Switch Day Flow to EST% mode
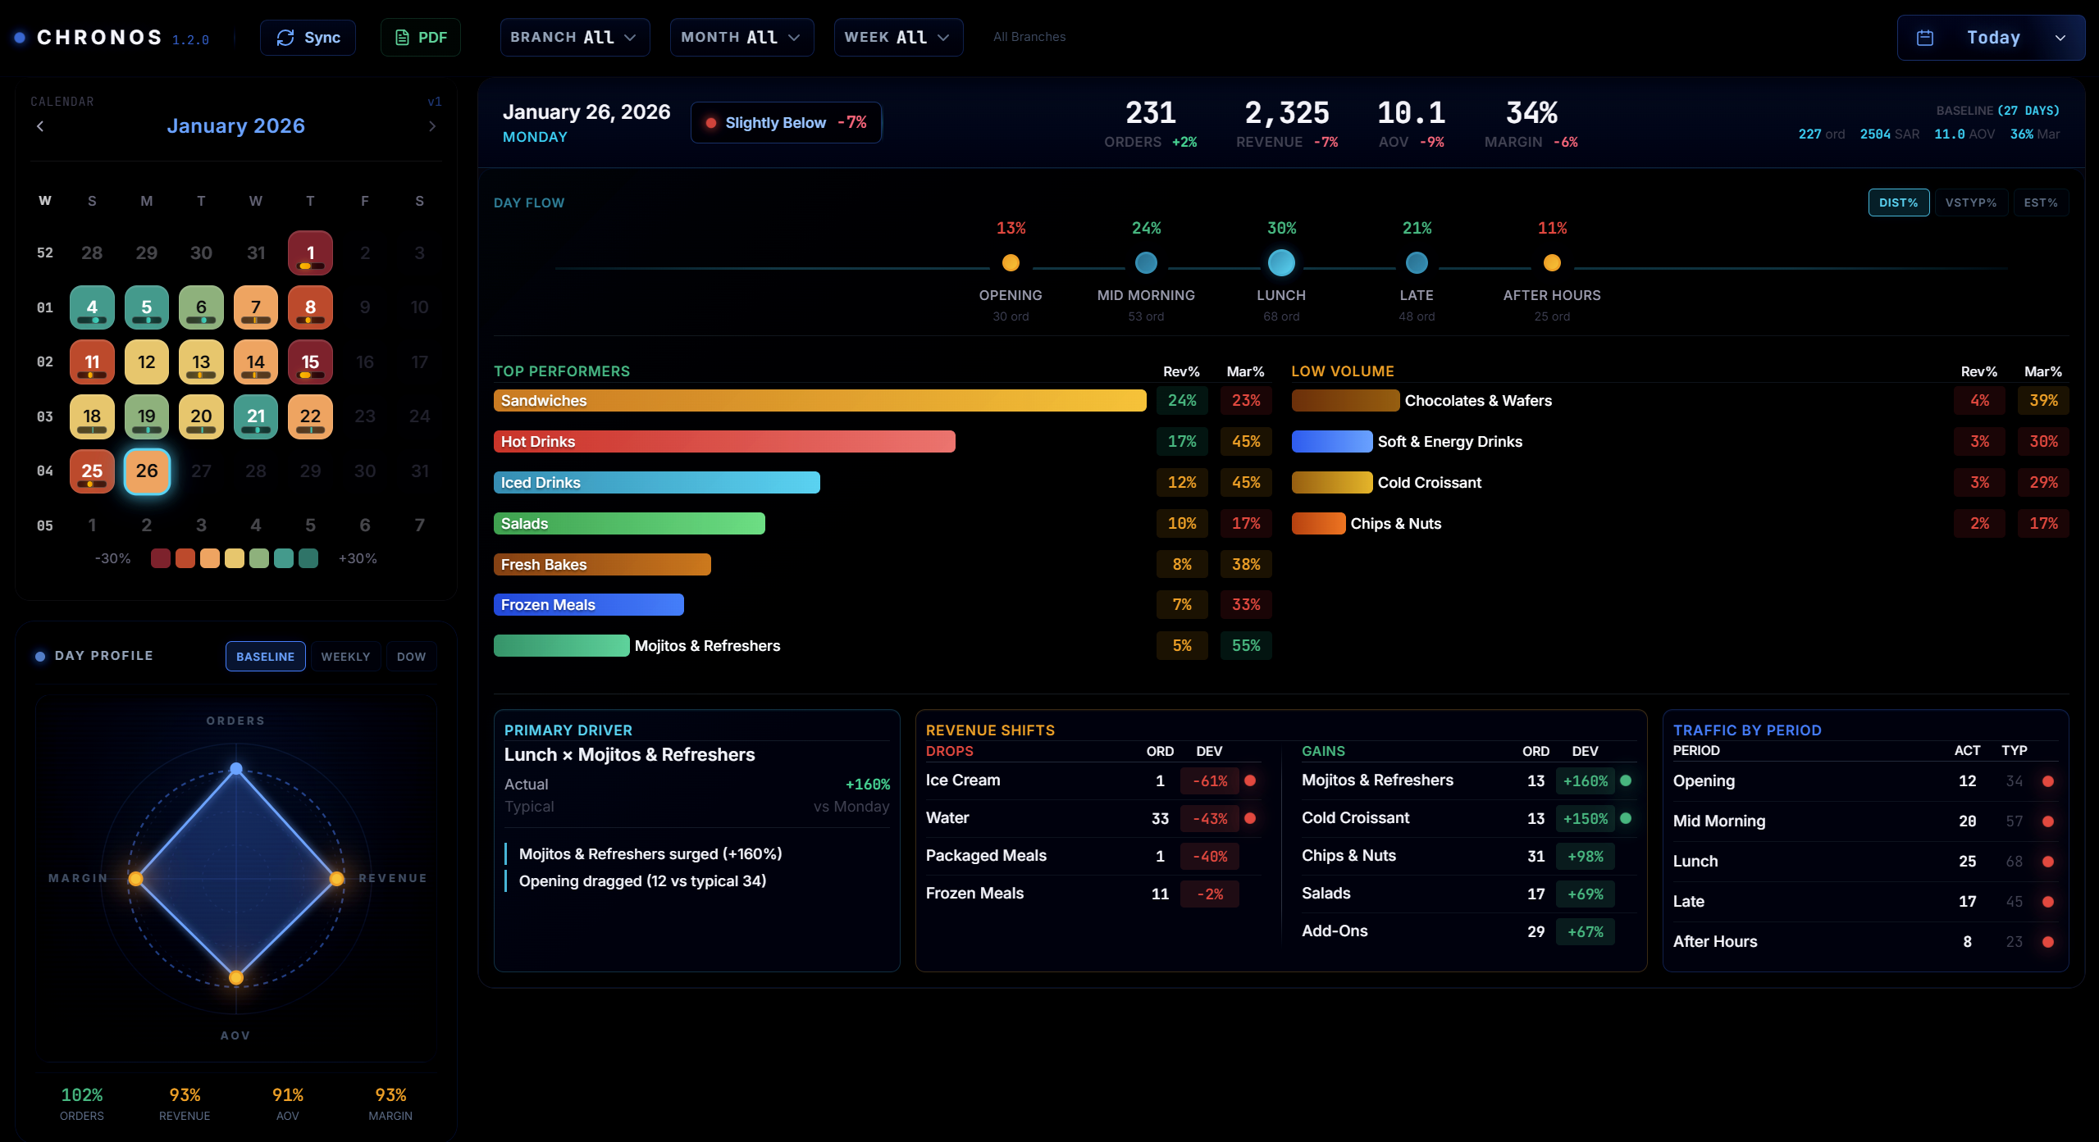This screenshot has width=2099, height=1142. point(2041,202)
